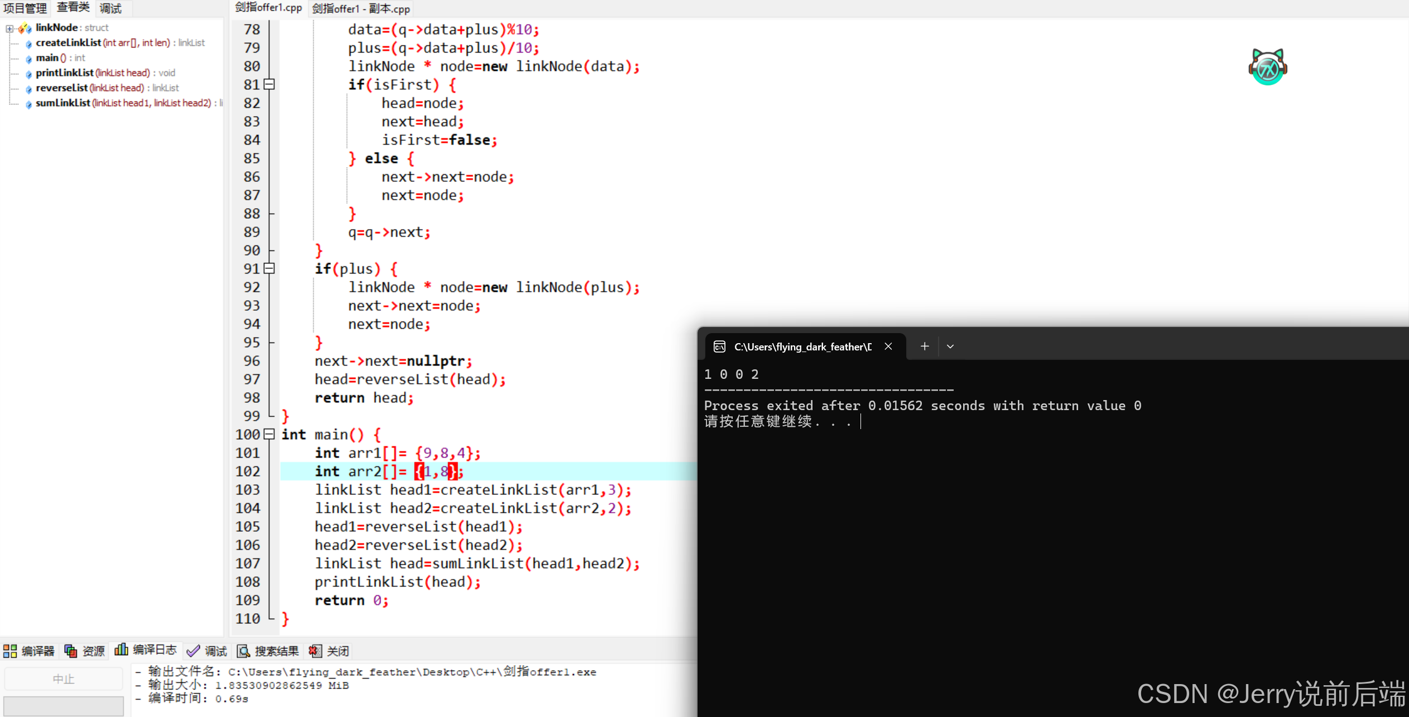The image size is (1409, 717).
Task: Switch to 剑指offer1 - 副本.cpp tab
Action: (361, 8)
